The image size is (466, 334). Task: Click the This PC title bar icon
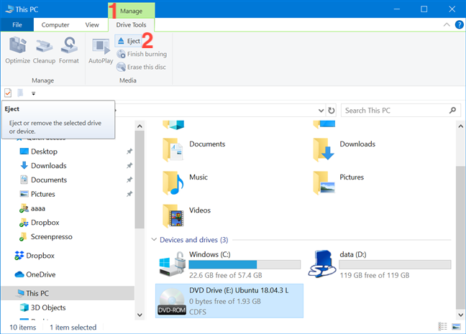pyautogui.click(x=9, y=9)
